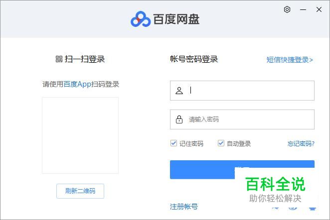Switch to 短信快捷登录 login
Image resolution: width=330 pixels, height=220 pixels.
tap(290, 60)
